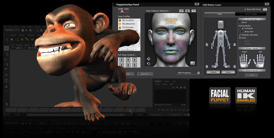Expand the Edit Property arrow

click(198, 73)
